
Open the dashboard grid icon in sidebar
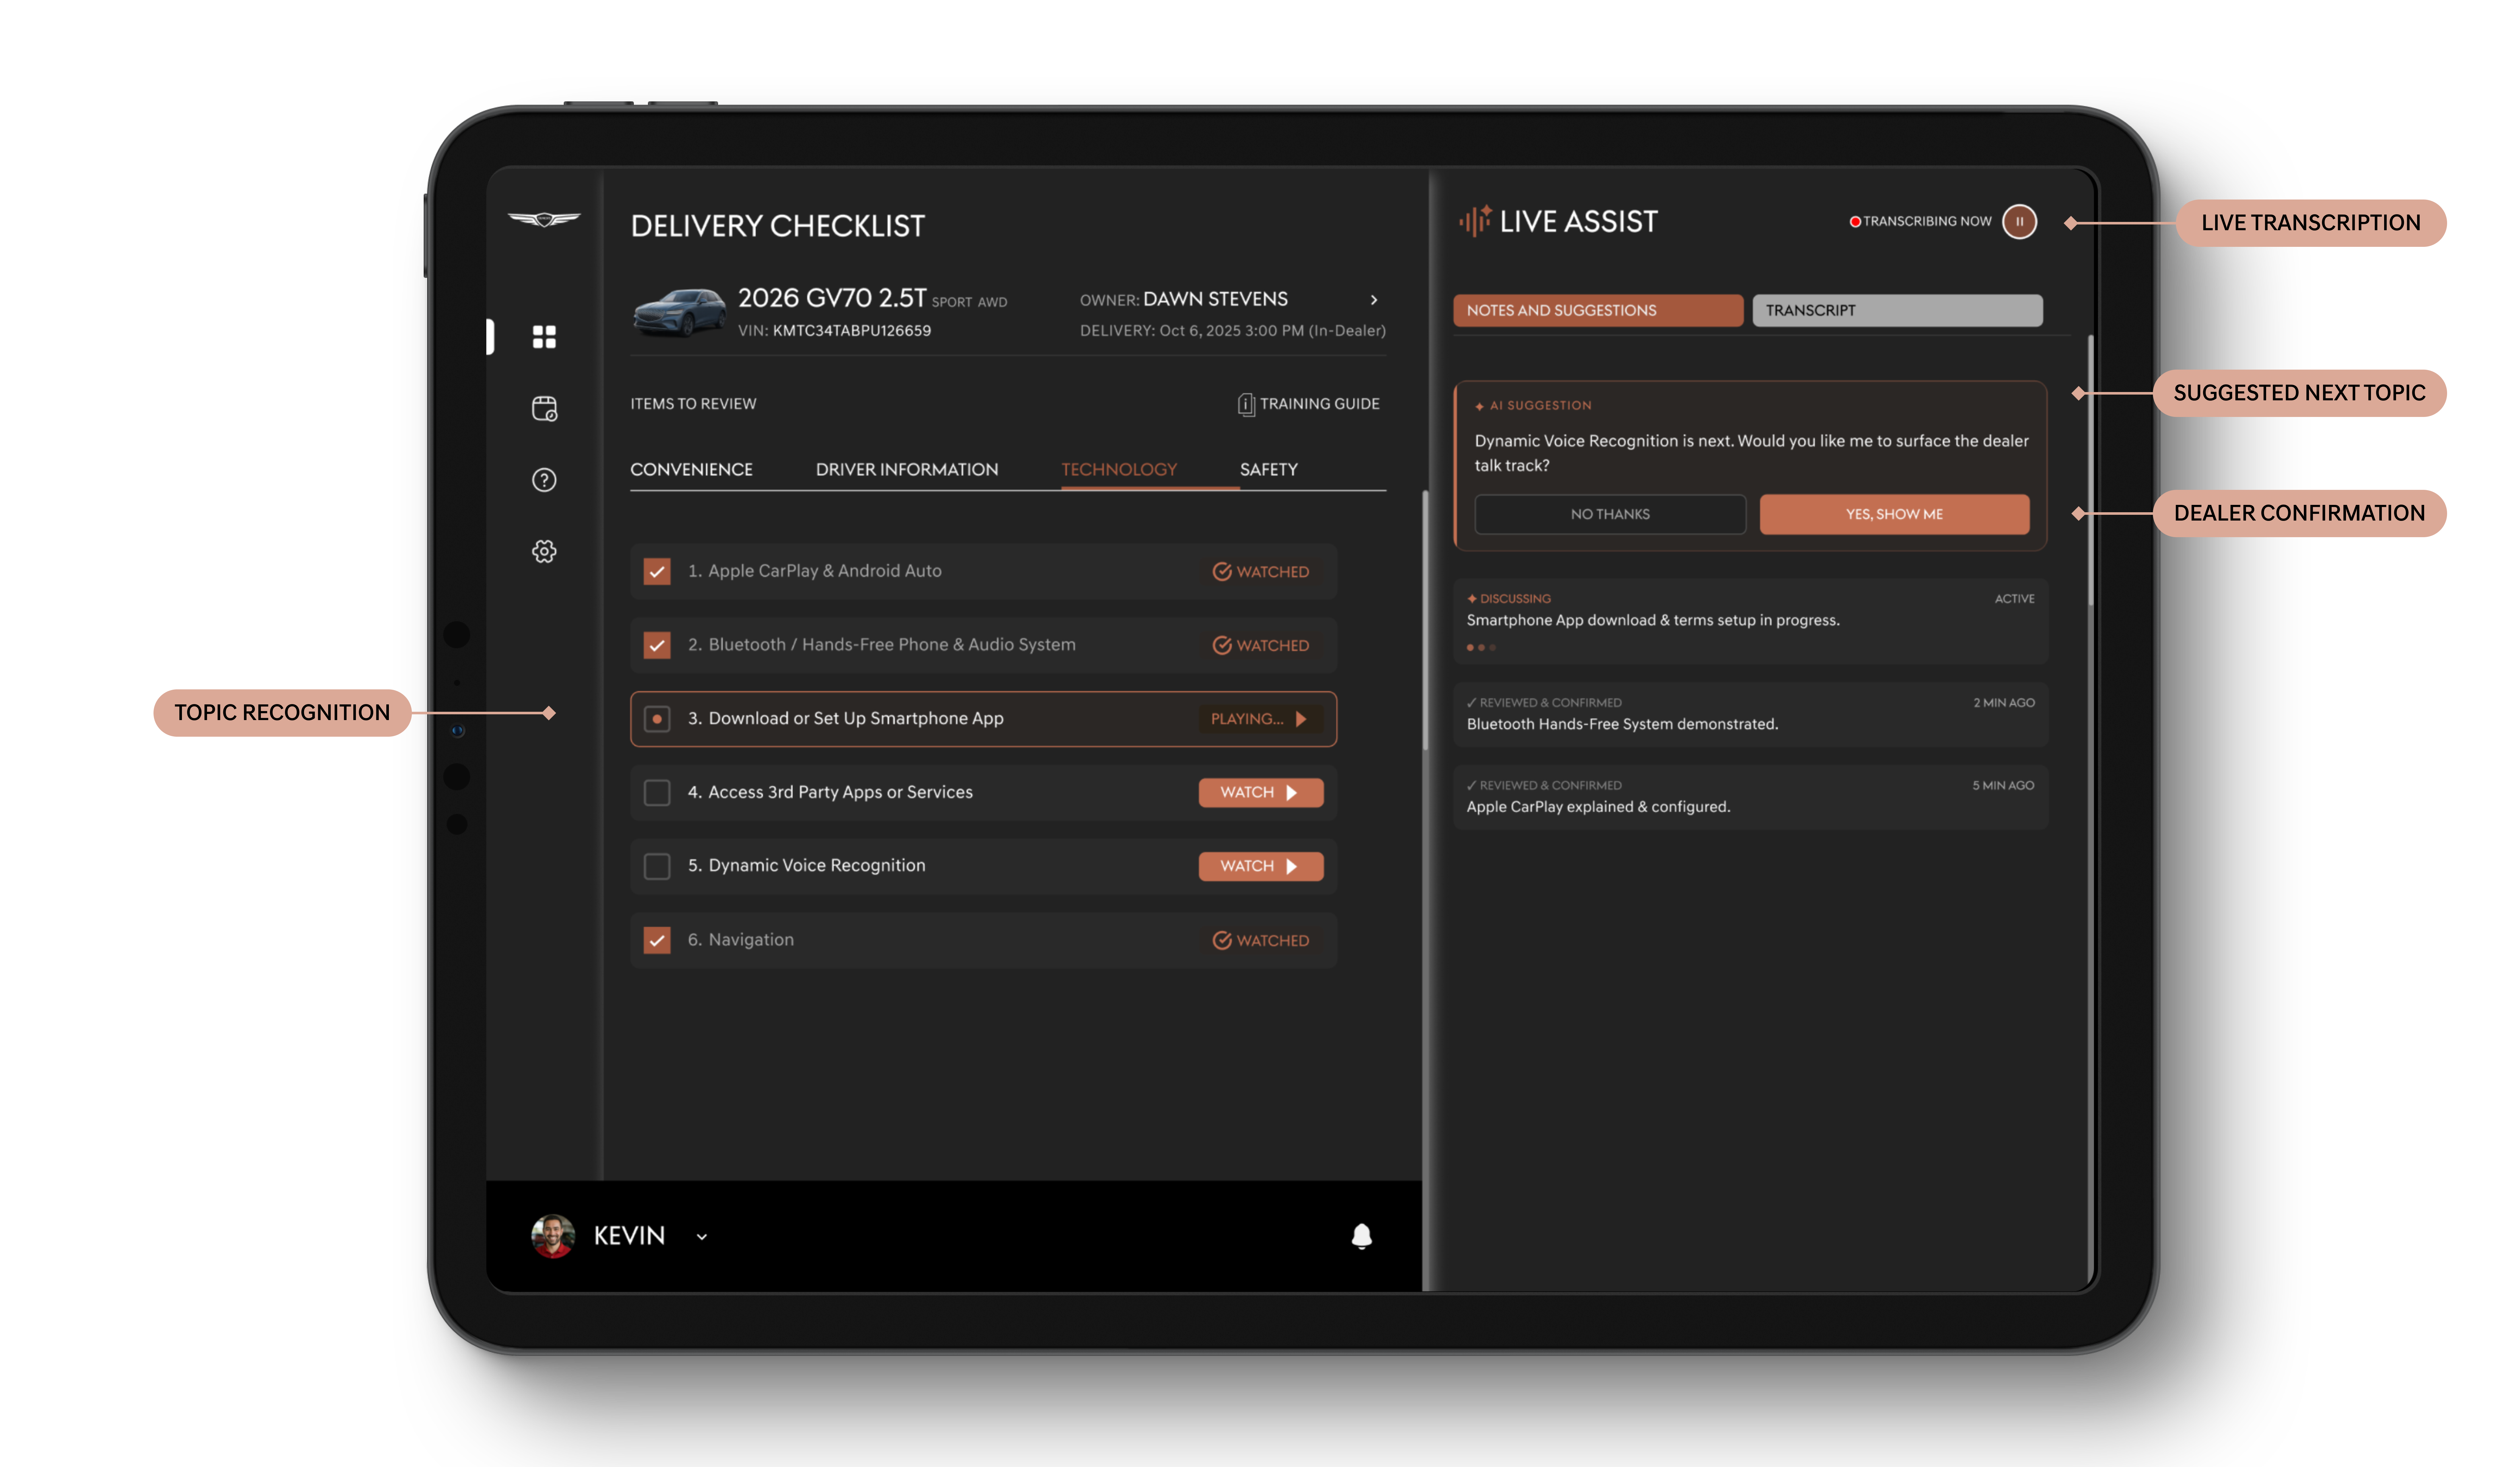coord(544,337)
